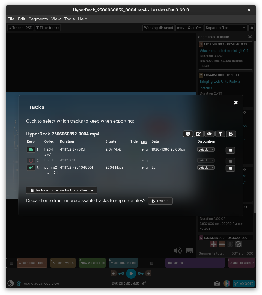262x295 pixels.
Task: Click the extract all tracks file icon
Action: pos(231,134)
